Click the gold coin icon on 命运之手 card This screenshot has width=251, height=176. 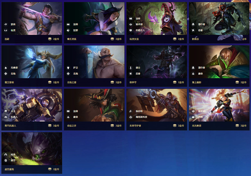tap(112, 126)
